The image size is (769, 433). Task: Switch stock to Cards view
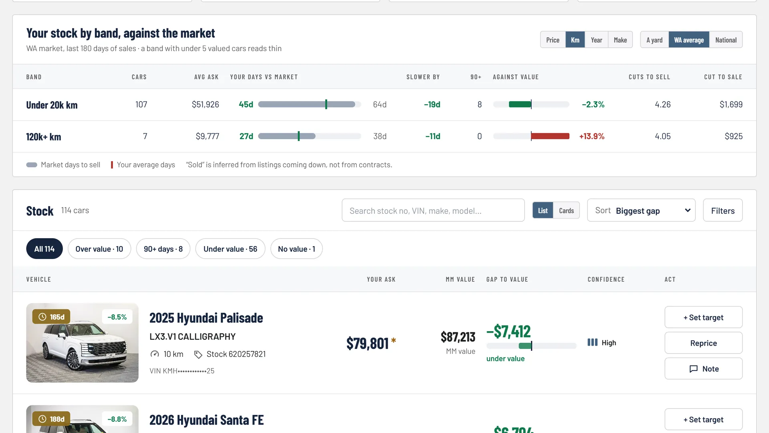pos(566,210)
